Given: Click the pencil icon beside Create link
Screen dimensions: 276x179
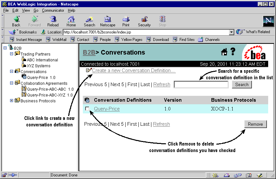Looking at the screenshot, I should (x=89, y=70).
